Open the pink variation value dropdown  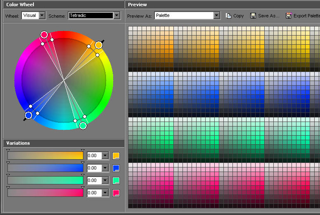pos(105,193)
